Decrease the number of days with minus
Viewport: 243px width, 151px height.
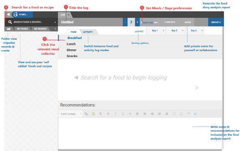(x=125, y=22)
